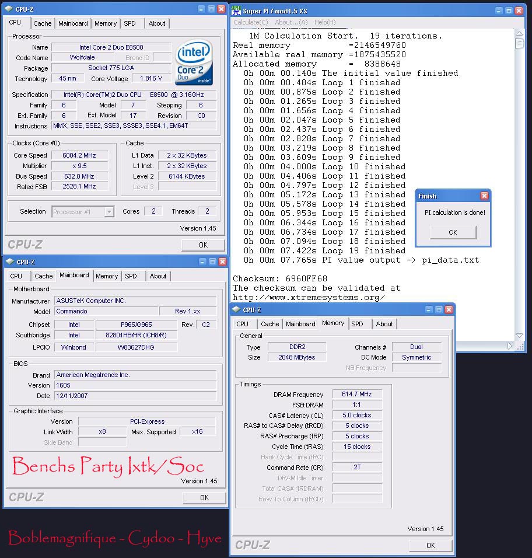Click OK in the Mainboard CPU-Z window
Viewport: 532px width, 558px height.
204,498
